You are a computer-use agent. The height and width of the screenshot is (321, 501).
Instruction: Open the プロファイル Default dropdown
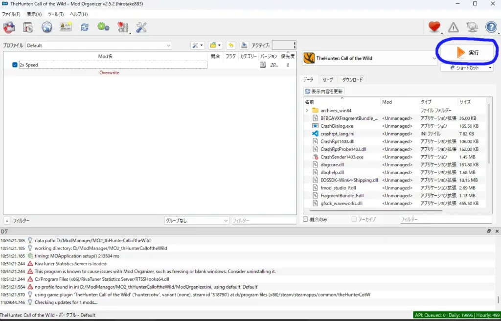tap(99, 46)
